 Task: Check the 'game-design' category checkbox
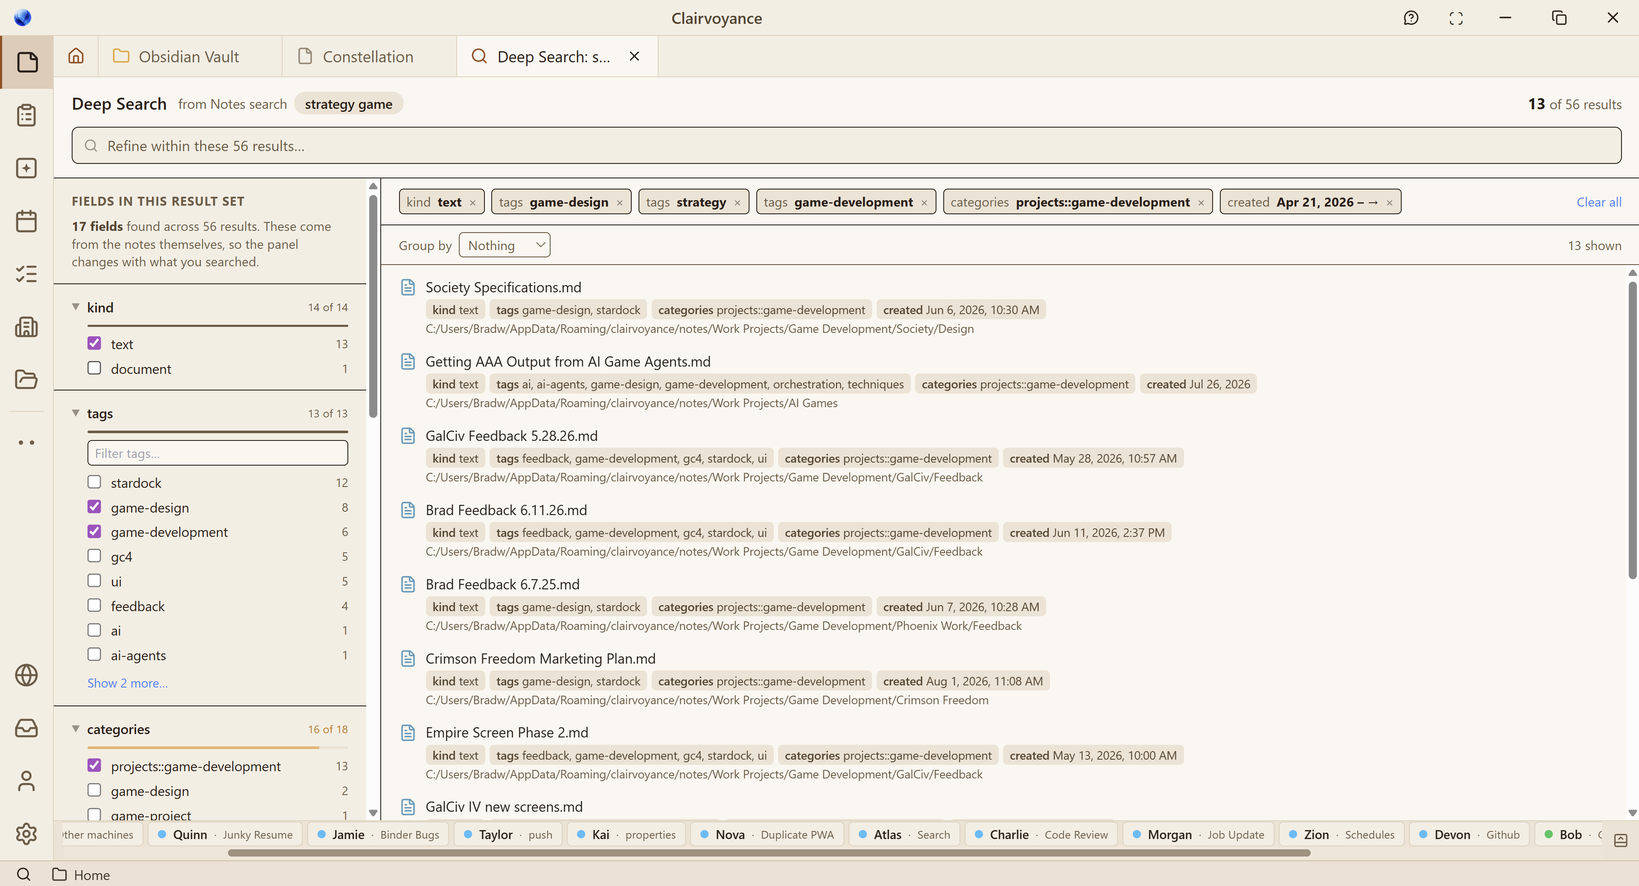(94, 789)
